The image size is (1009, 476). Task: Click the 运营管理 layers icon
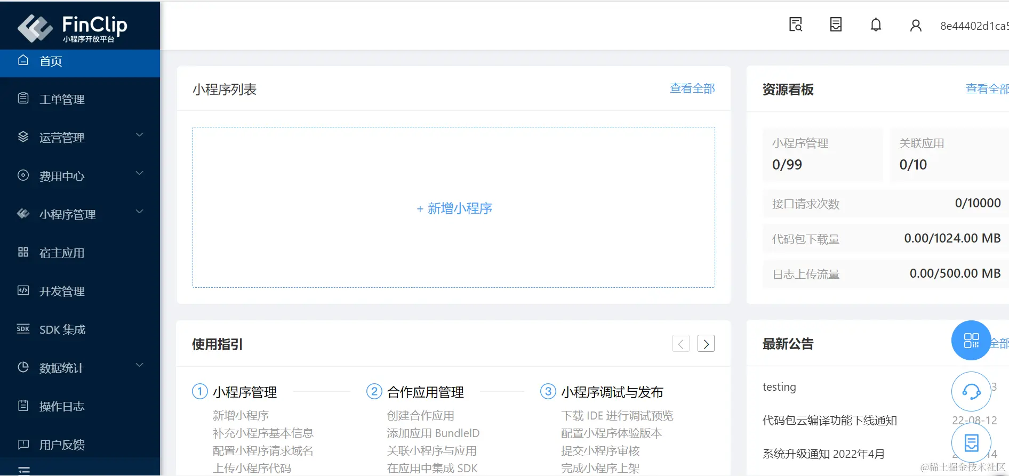[23, 137]
